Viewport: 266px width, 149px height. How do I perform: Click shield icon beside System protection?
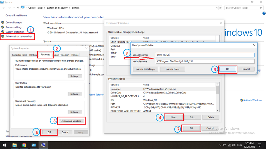tap(3, 32)
